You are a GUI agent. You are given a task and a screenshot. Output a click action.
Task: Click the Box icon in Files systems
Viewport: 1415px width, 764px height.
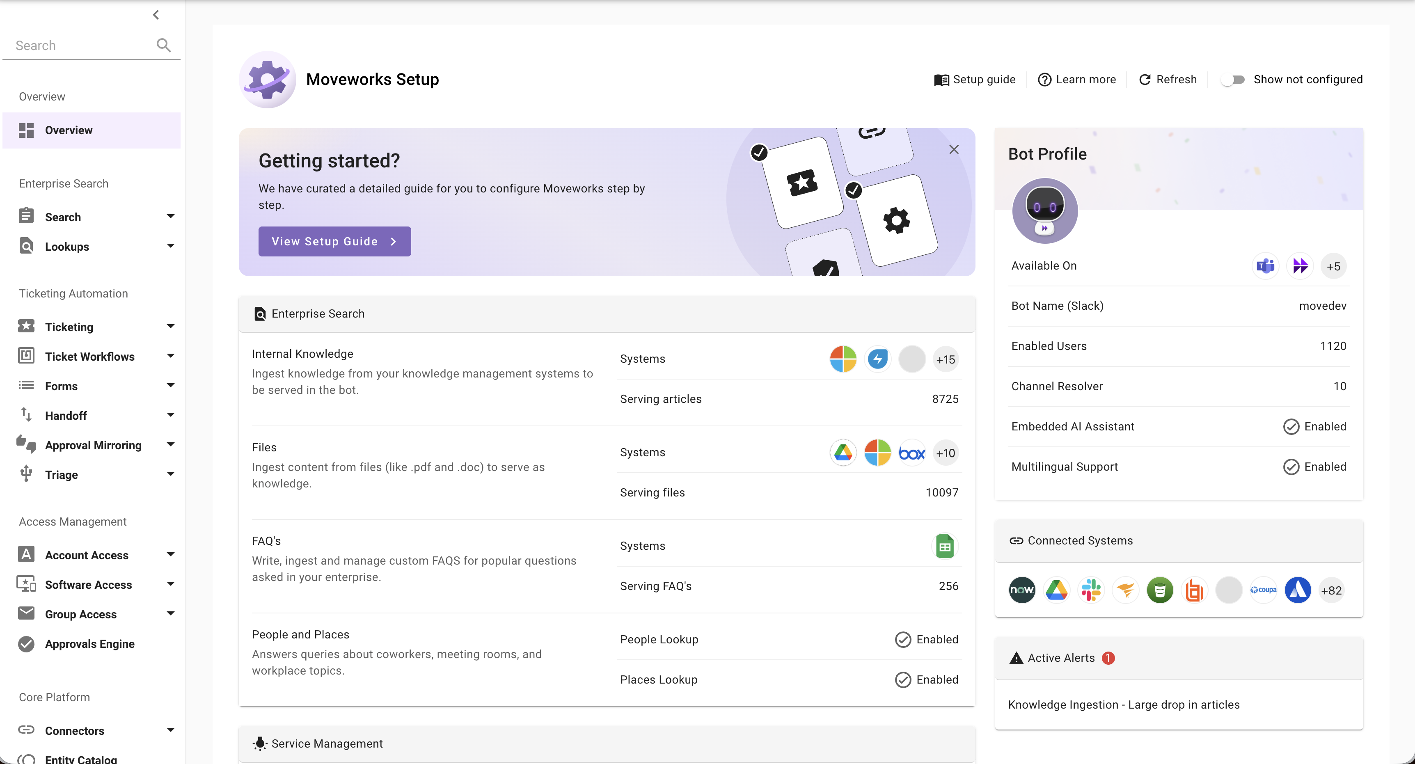click(912, 453)
